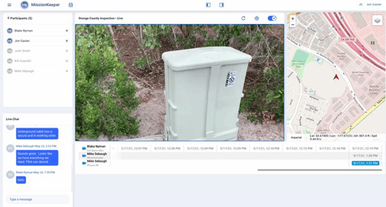
Task: Jump to 5/17/21, 12:10 PM marker
Action: coord(266,148)
